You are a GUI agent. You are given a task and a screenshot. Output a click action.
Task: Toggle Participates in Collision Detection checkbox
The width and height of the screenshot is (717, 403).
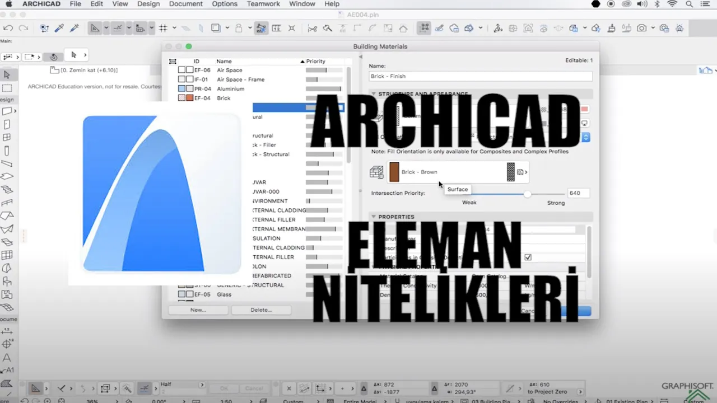click(528, 257)
